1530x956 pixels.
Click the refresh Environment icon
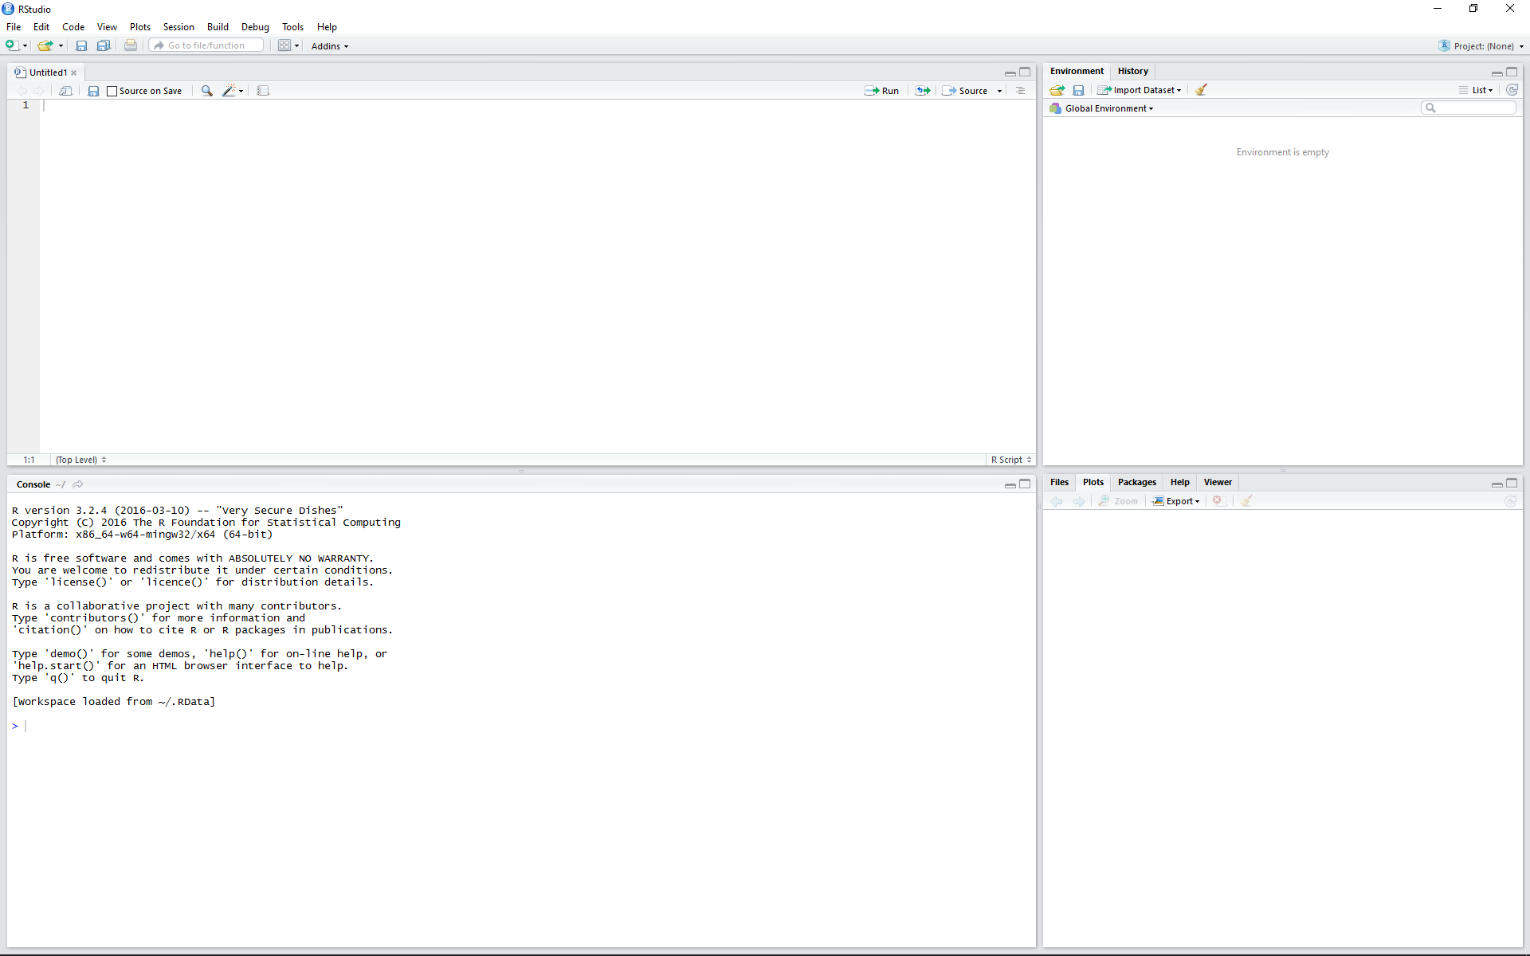[1512, 90]
